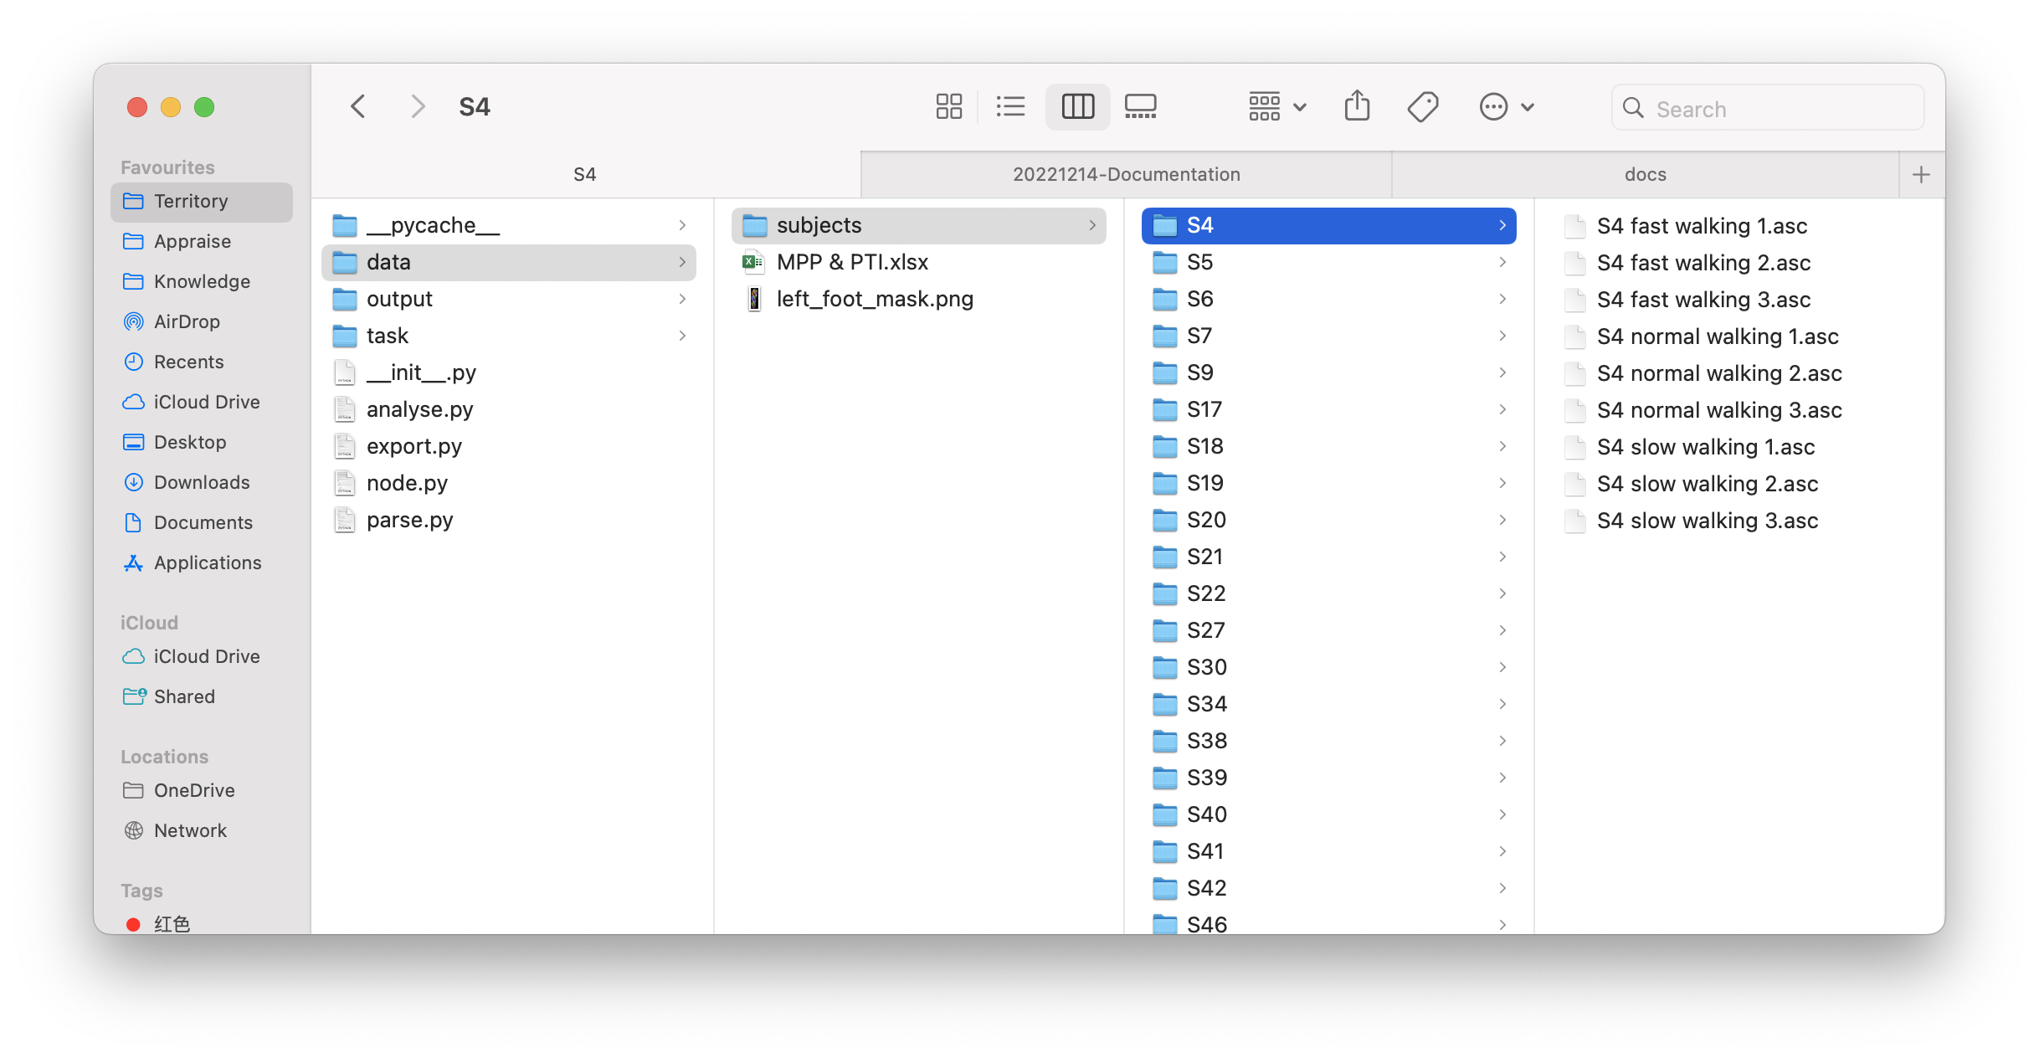Select the S34 folder
Image resolution: width=2039 pixels, height=1058 pixels.
point(1329,704)
